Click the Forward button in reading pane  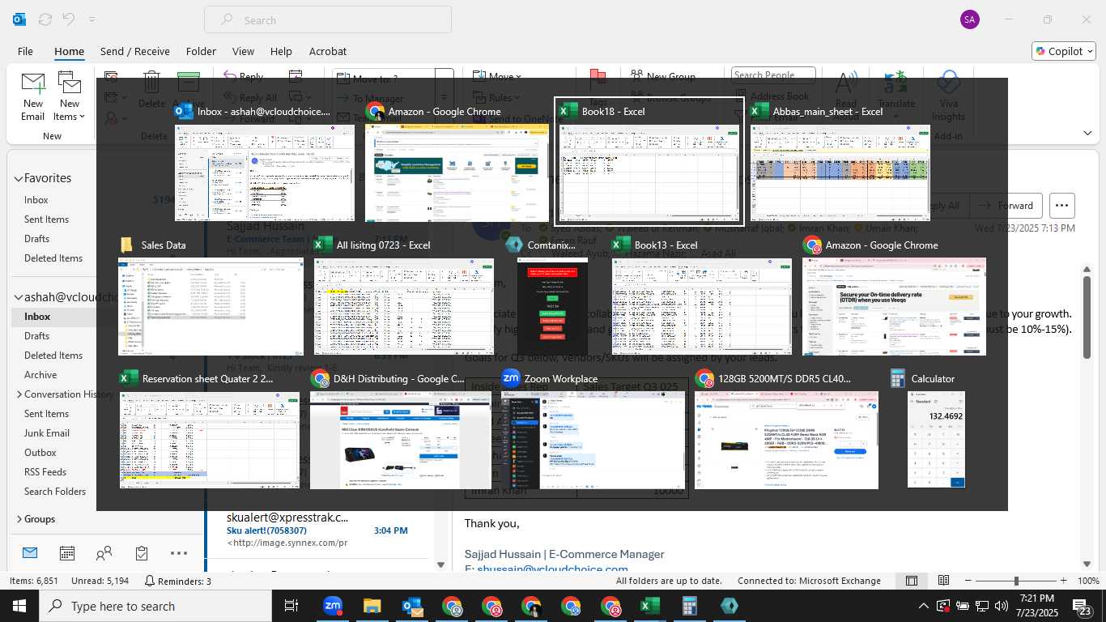click(1007, 206)
